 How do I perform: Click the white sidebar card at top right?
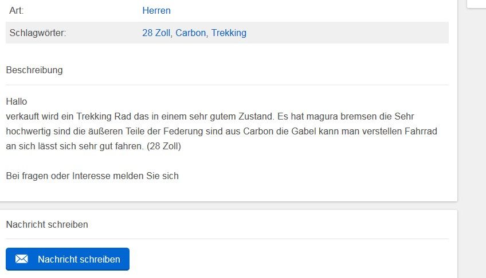click(477, 3)
